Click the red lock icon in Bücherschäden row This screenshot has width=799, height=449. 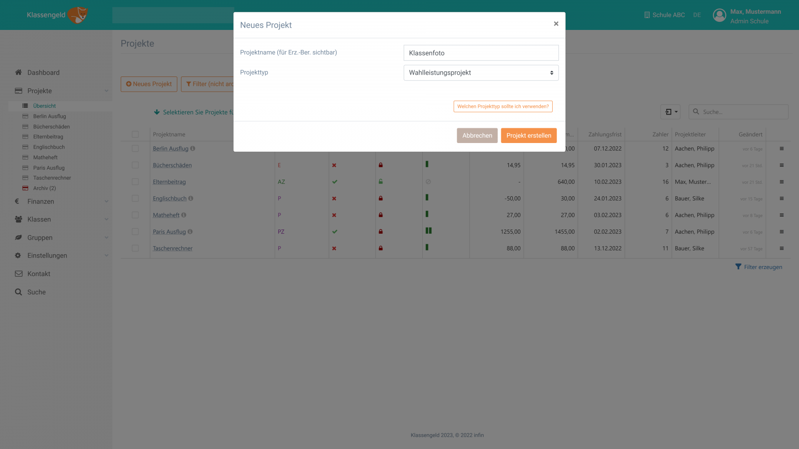(x=380, y=165)
